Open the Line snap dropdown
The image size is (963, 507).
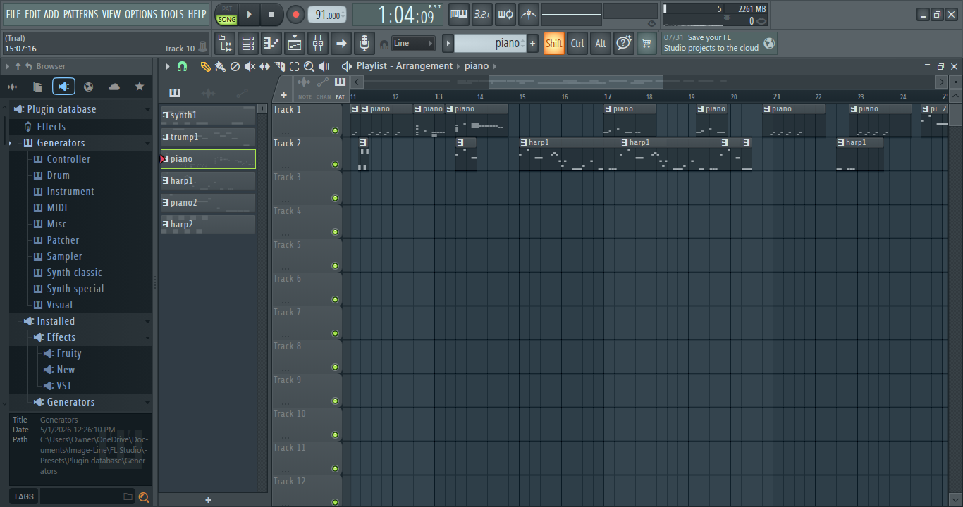point(414,43)
